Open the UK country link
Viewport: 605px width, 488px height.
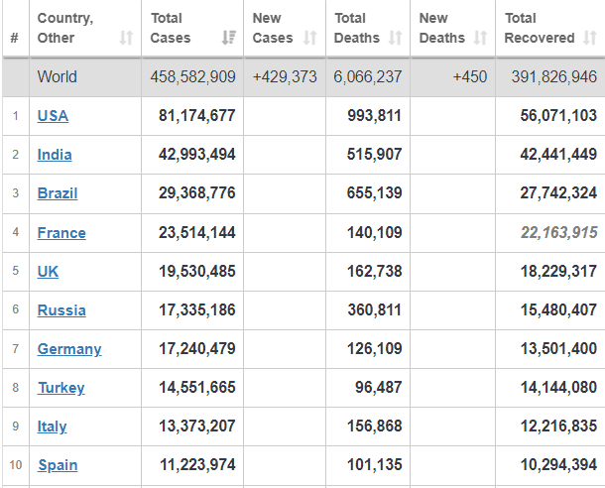tap(48, 272)
